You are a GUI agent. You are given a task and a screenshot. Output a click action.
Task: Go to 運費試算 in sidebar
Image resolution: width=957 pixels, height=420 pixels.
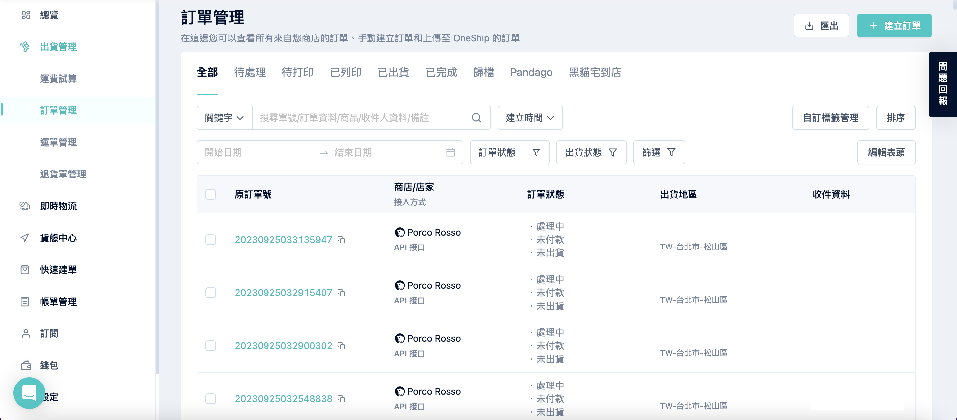58,79
